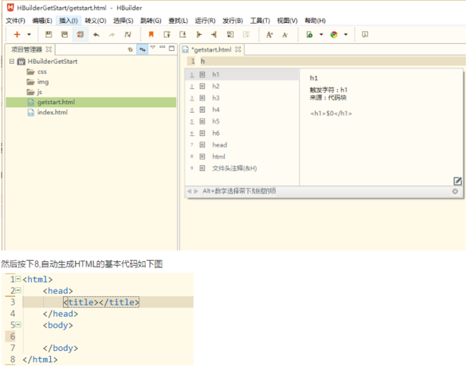Click the edit pencil icon in popup

point(457,181)
